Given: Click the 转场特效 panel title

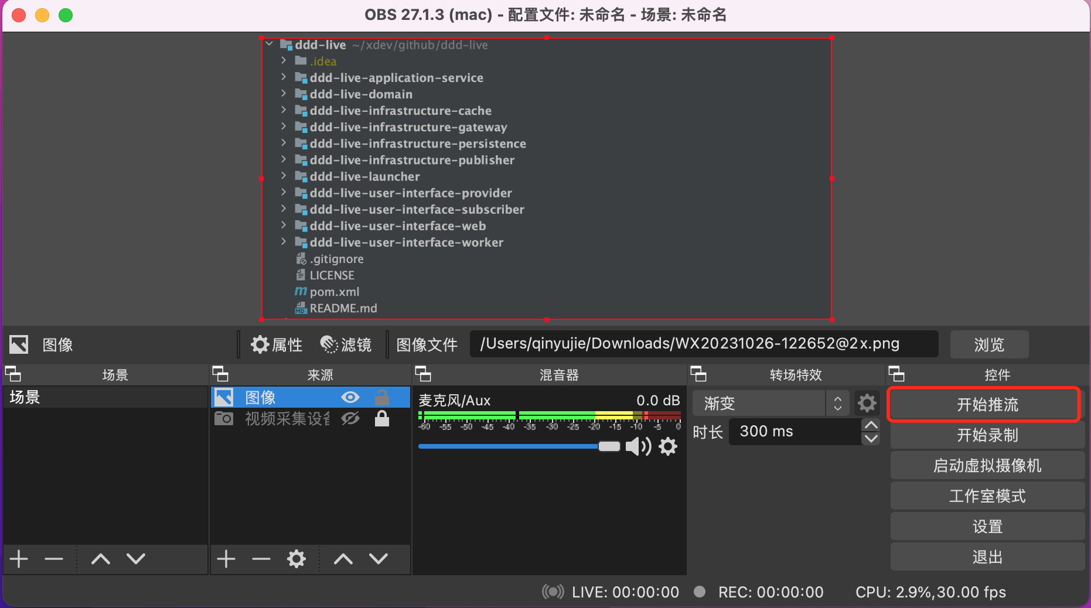Looking at the screenshot, I should click(x=796, y=375).
